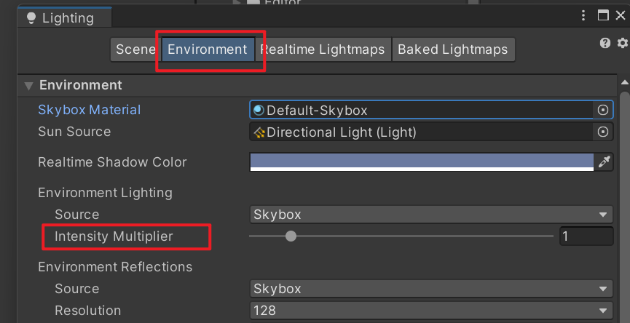
Task: Open the Lighting settings gear menu
Action: tap(621, 44)
